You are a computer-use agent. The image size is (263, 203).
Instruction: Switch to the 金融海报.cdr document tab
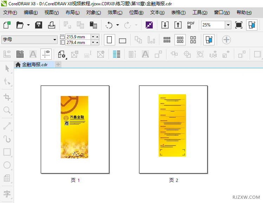pos(34,64)
